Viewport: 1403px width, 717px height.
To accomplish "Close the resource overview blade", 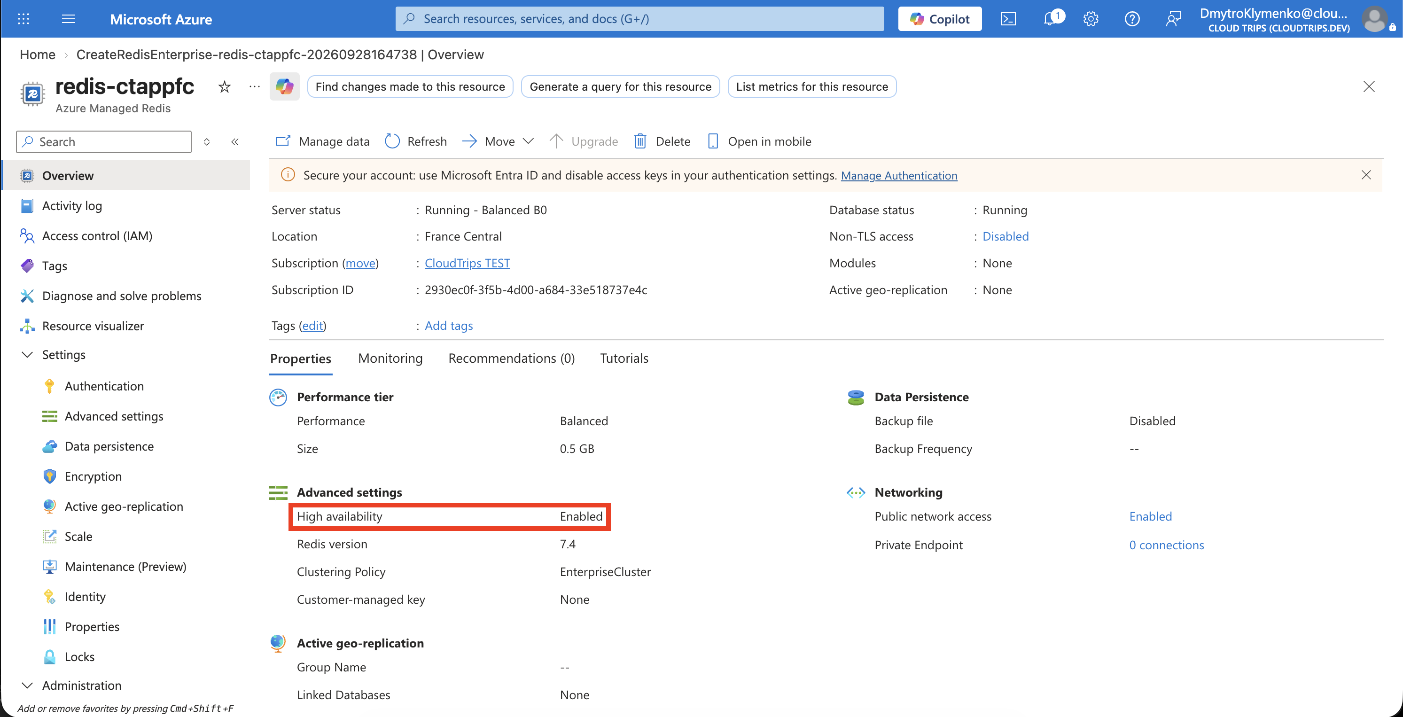I will 1369,86.
